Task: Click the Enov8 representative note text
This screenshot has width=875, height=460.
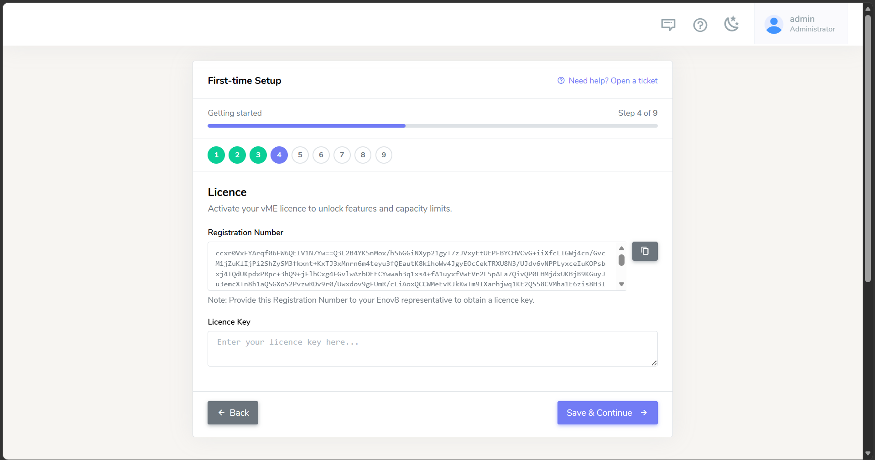Action: 371,300
